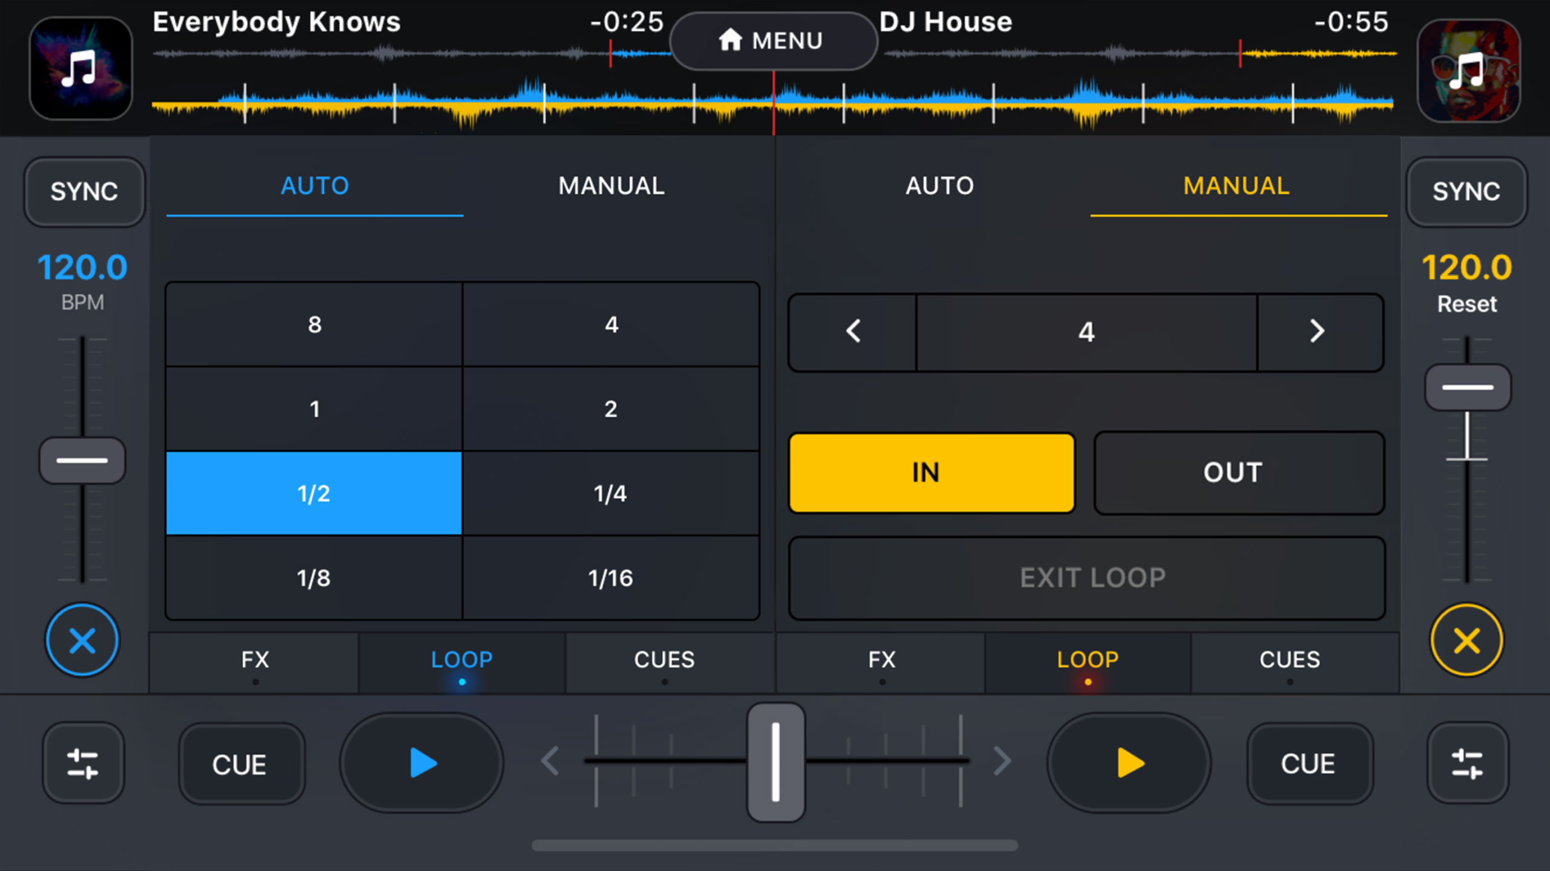Viewport: 1550px width, 871px height.
Task: Open the right deck track artwork
Action: (1468, 70)
